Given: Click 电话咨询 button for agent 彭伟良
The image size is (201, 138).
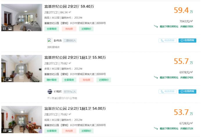Looking at the screenshot, I should click(x=167, y=41).
